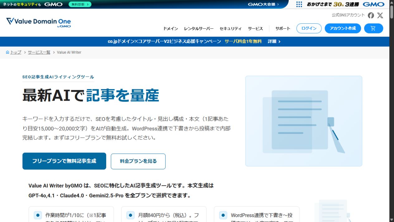Open the セキュリティ menu

[230, 28]
